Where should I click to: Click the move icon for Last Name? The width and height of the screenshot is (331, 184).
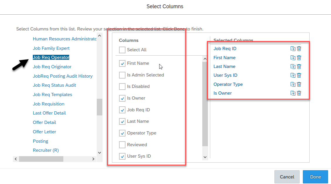(293, 67)
